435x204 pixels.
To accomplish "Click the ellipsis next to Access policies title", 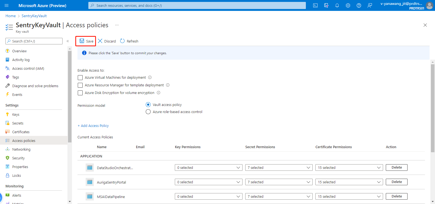I will tap(117, 25).
